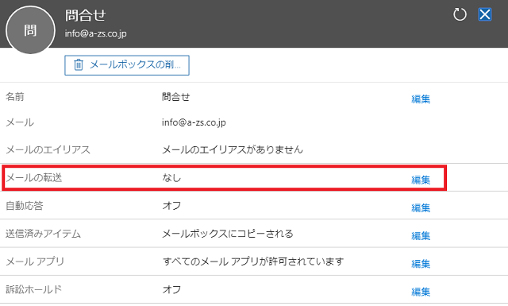The image size is (508, 306).
Task: Edit the メールの転送 setting
Action: 421,180
